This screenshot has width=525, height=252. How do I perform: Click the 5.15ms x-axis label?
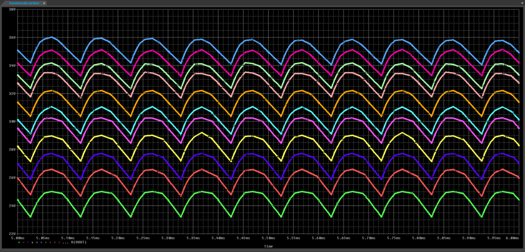(x=93, y=238)
